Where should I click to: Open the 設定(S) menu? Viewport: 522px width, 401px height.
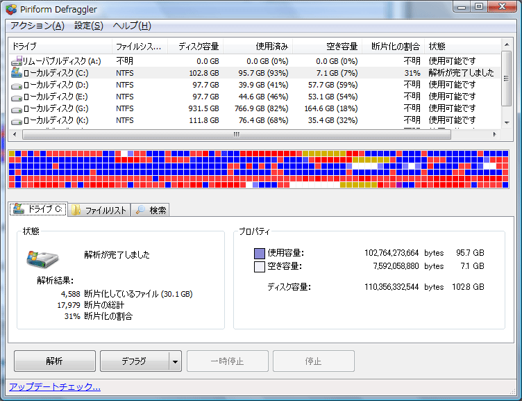[89, 26]
